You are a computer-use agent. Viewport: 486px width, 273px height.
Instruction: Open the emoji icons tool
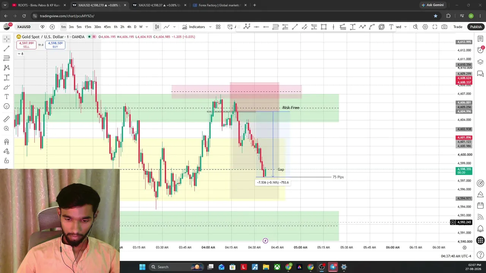(x=6, y=106)
